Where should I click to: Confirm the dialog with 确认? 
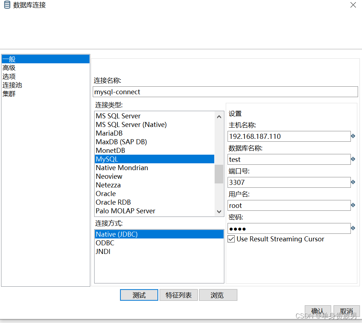[318, 311]
